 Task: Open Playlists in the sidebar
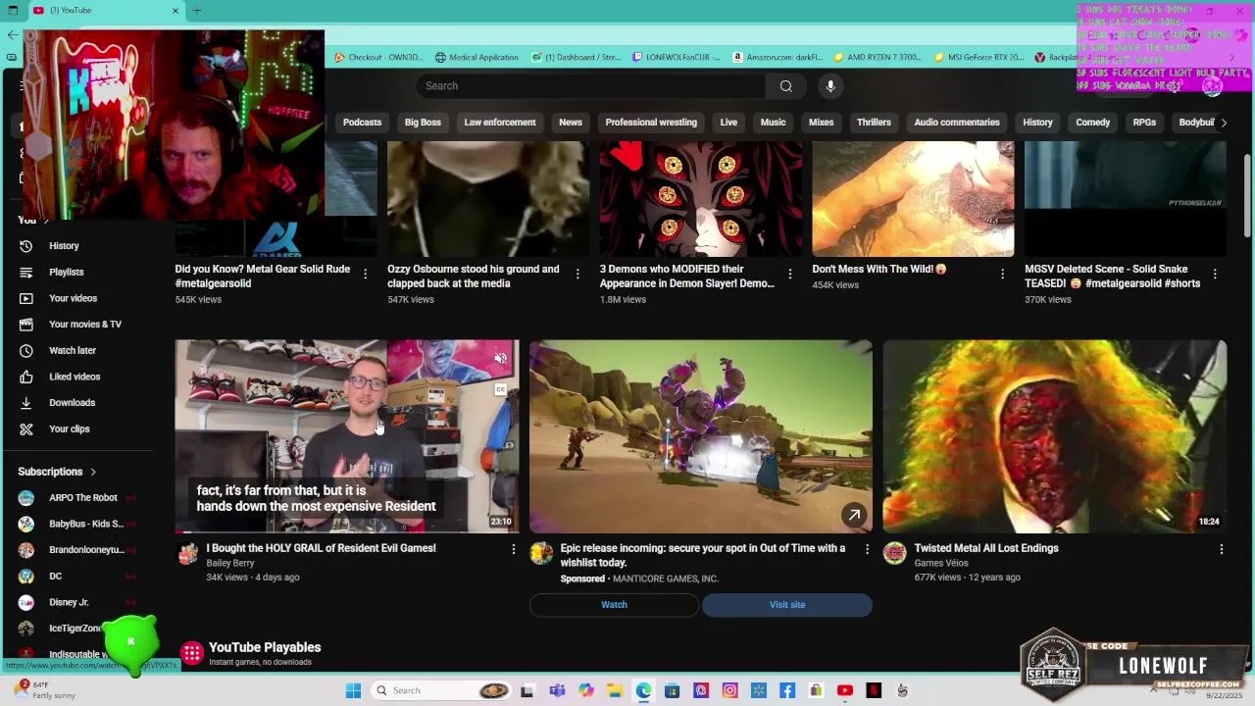point(66,273)
